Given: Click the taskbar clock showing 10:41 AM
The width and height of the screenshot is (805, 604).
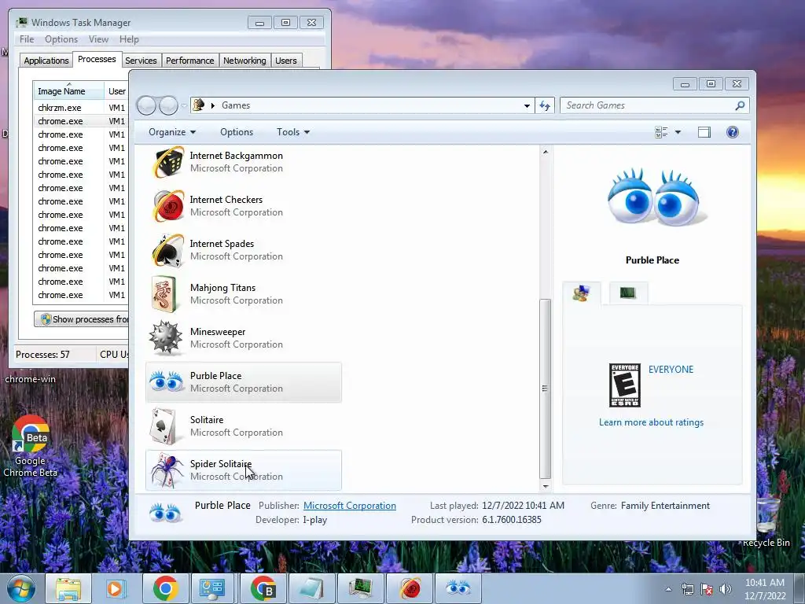Looking at the screenshot, I should tap(765, 589).
